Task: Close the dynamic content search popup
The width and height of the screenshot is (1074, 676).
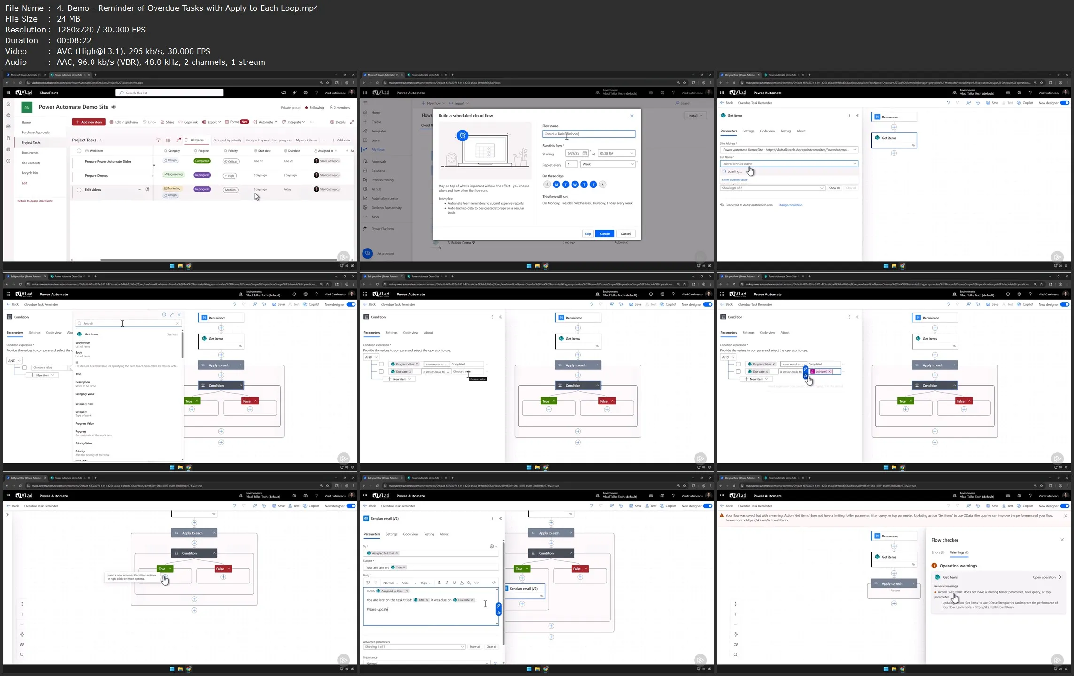Action: 179,315
